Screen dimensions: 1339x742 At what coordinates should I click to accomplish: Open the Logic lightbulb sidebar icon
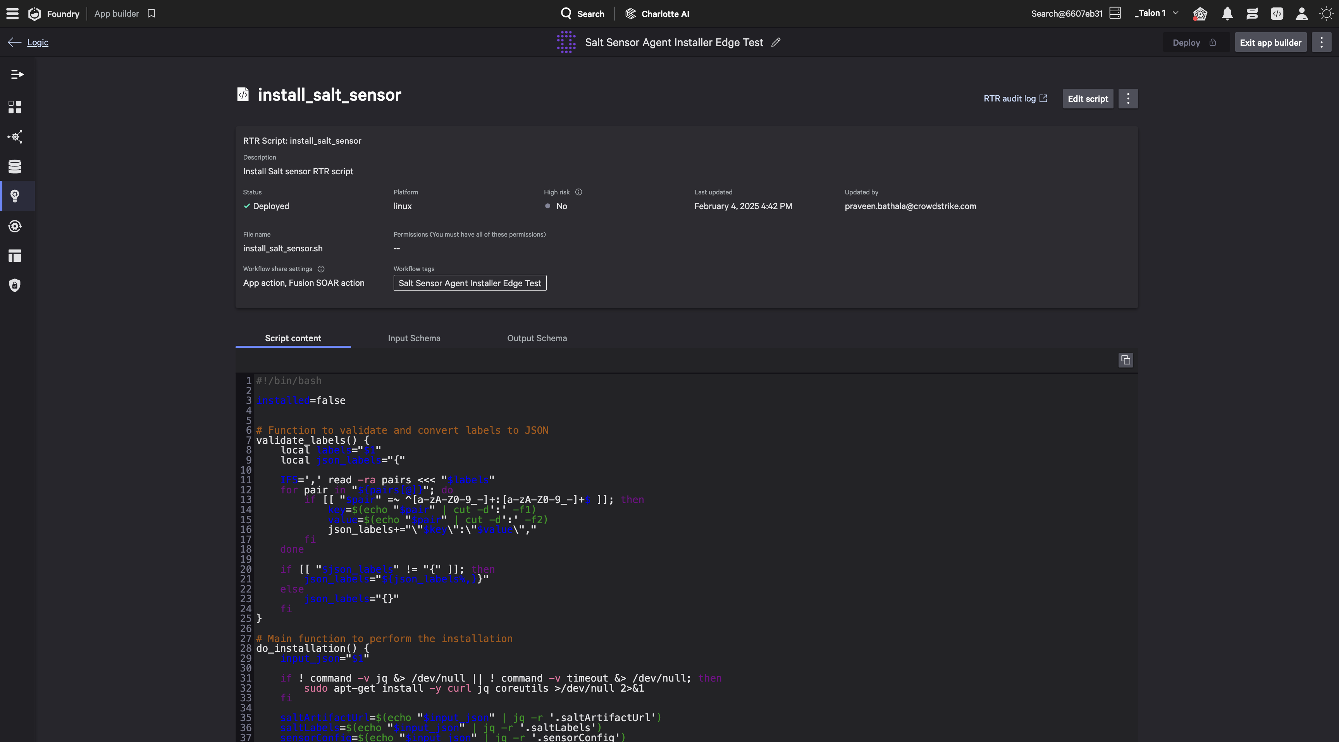tap(15, 196)
